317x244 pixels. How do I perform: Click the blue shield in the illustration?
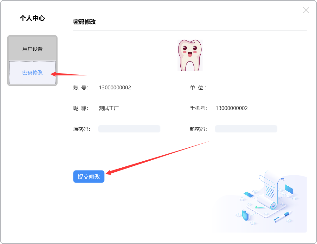click(x=246, y=215)
